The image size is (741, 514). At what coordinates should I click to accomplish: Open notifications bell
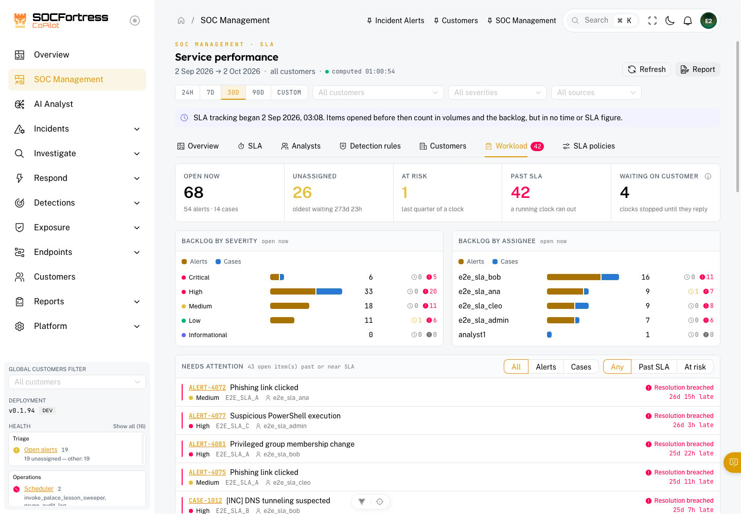[x=687, y=21]
